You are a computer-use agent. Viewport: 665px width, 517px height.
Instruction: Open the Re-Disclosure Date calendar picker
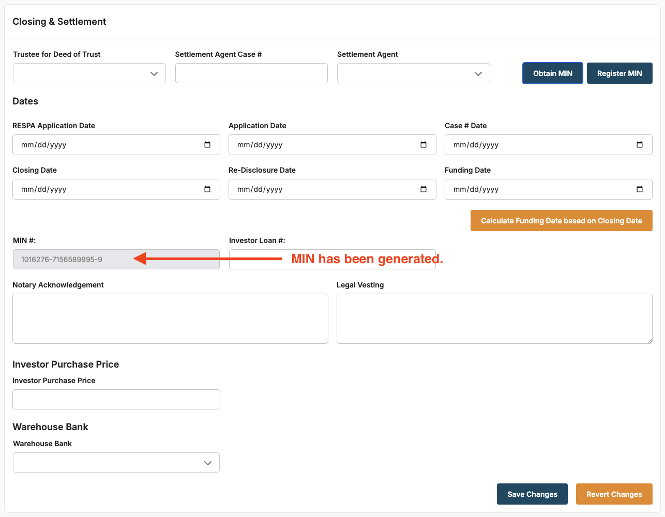[424, 189]
